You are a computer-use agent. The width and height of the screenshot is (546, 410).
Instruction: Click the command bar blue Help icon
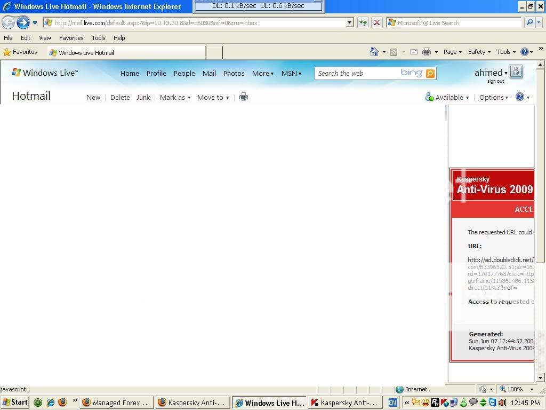click(525, 52)
